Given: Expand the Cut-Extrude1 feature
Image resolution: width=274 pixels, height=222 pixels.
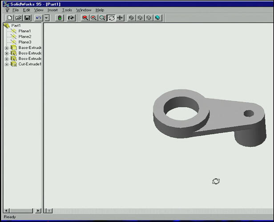Looking at the screenshot, I should (x=7, y=64).
